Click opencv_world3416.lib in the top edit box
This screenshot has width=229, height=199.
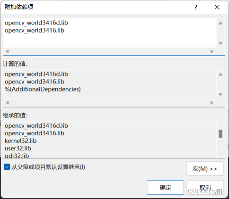pyautogui.click(x=35, y=31)
